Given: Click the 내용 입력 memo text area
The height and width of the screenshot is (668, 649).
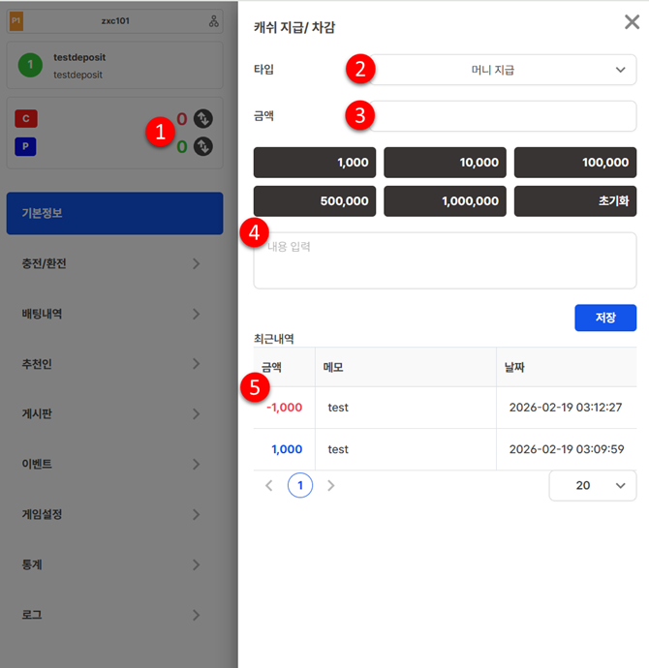Looking at the screenshot, I should [445, 260].
